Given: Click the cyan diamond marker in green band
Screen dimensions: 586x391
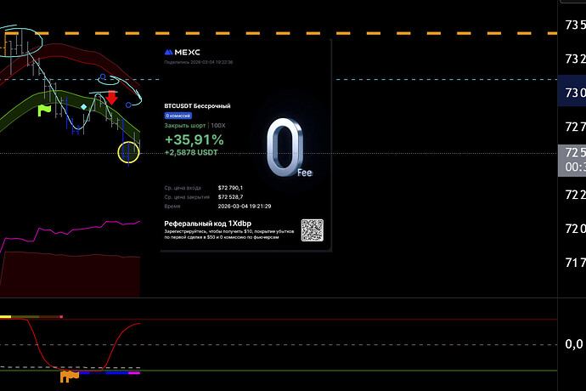Looking at the screenshot, I should (83, 107).
